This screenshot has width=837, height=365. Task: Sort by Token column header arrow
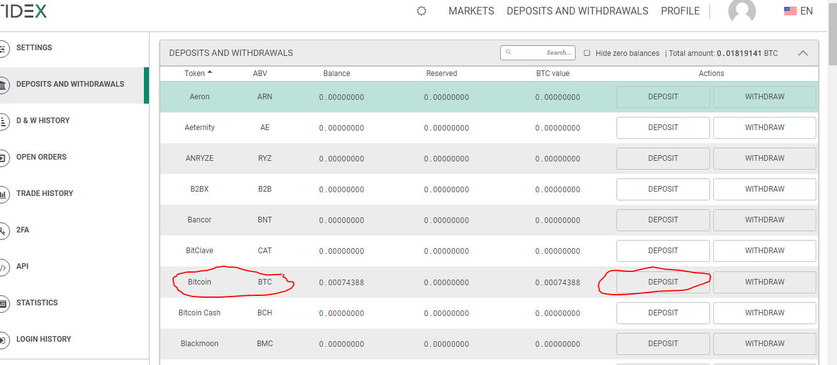pos(210,72)
